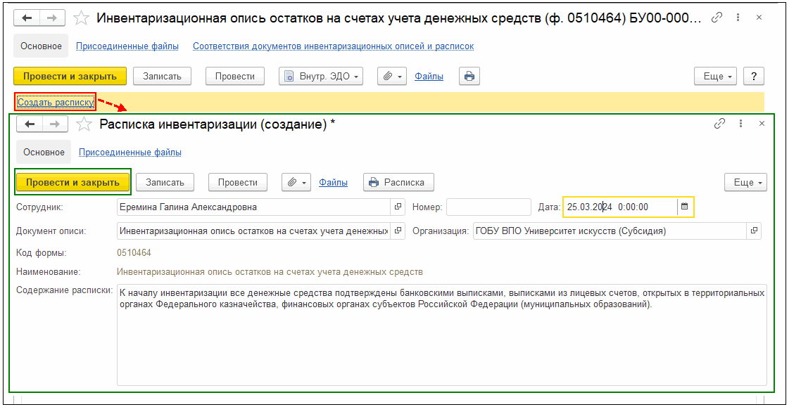Open Файлы link in inventory list toolbar
The width and height of the screenshot is (789, 407).
point(429,77)
